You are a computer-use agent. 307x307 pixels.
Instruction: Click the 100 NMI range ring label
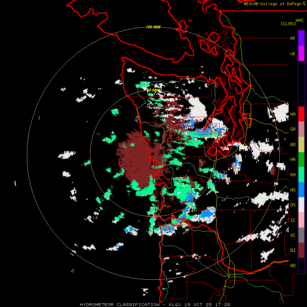[153, 27]
